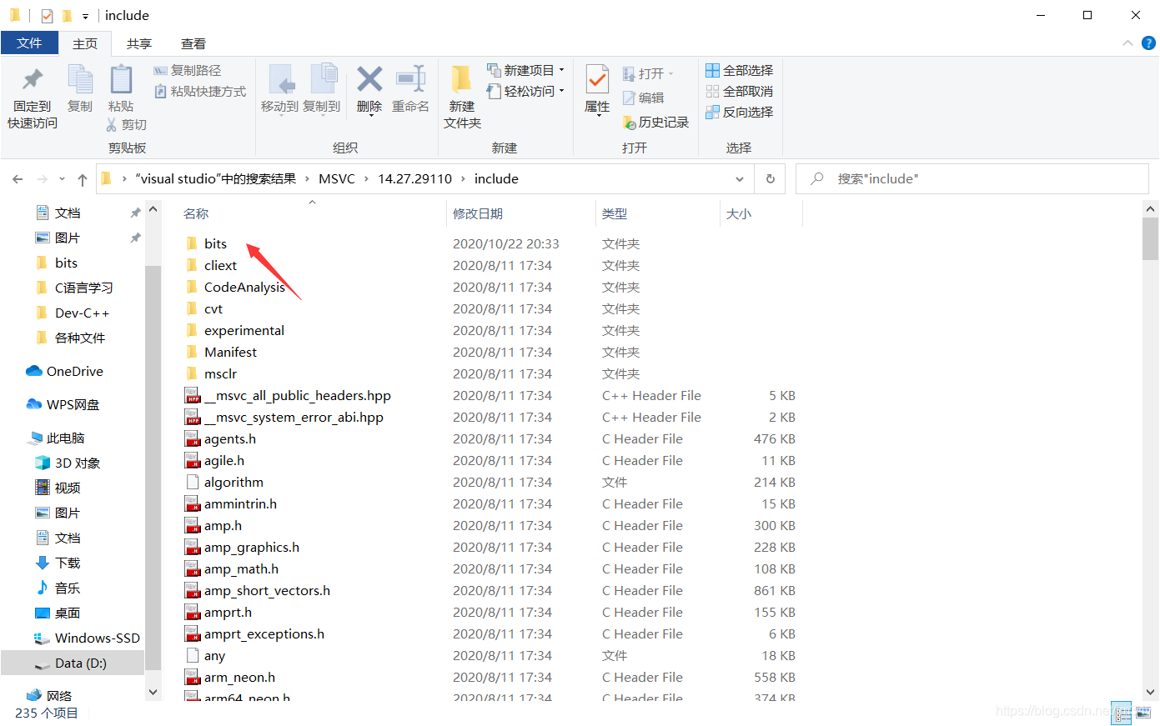Click the Paste clipboard icon
The image size is (1160, 726).
121,80
